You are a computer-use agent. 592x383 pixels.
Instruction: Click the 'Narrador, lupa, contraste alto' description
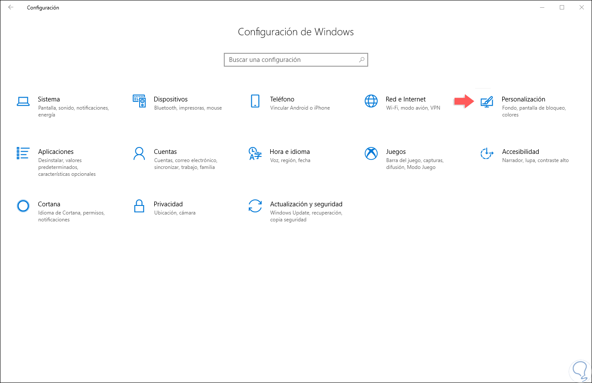click(x=535, y=160)
